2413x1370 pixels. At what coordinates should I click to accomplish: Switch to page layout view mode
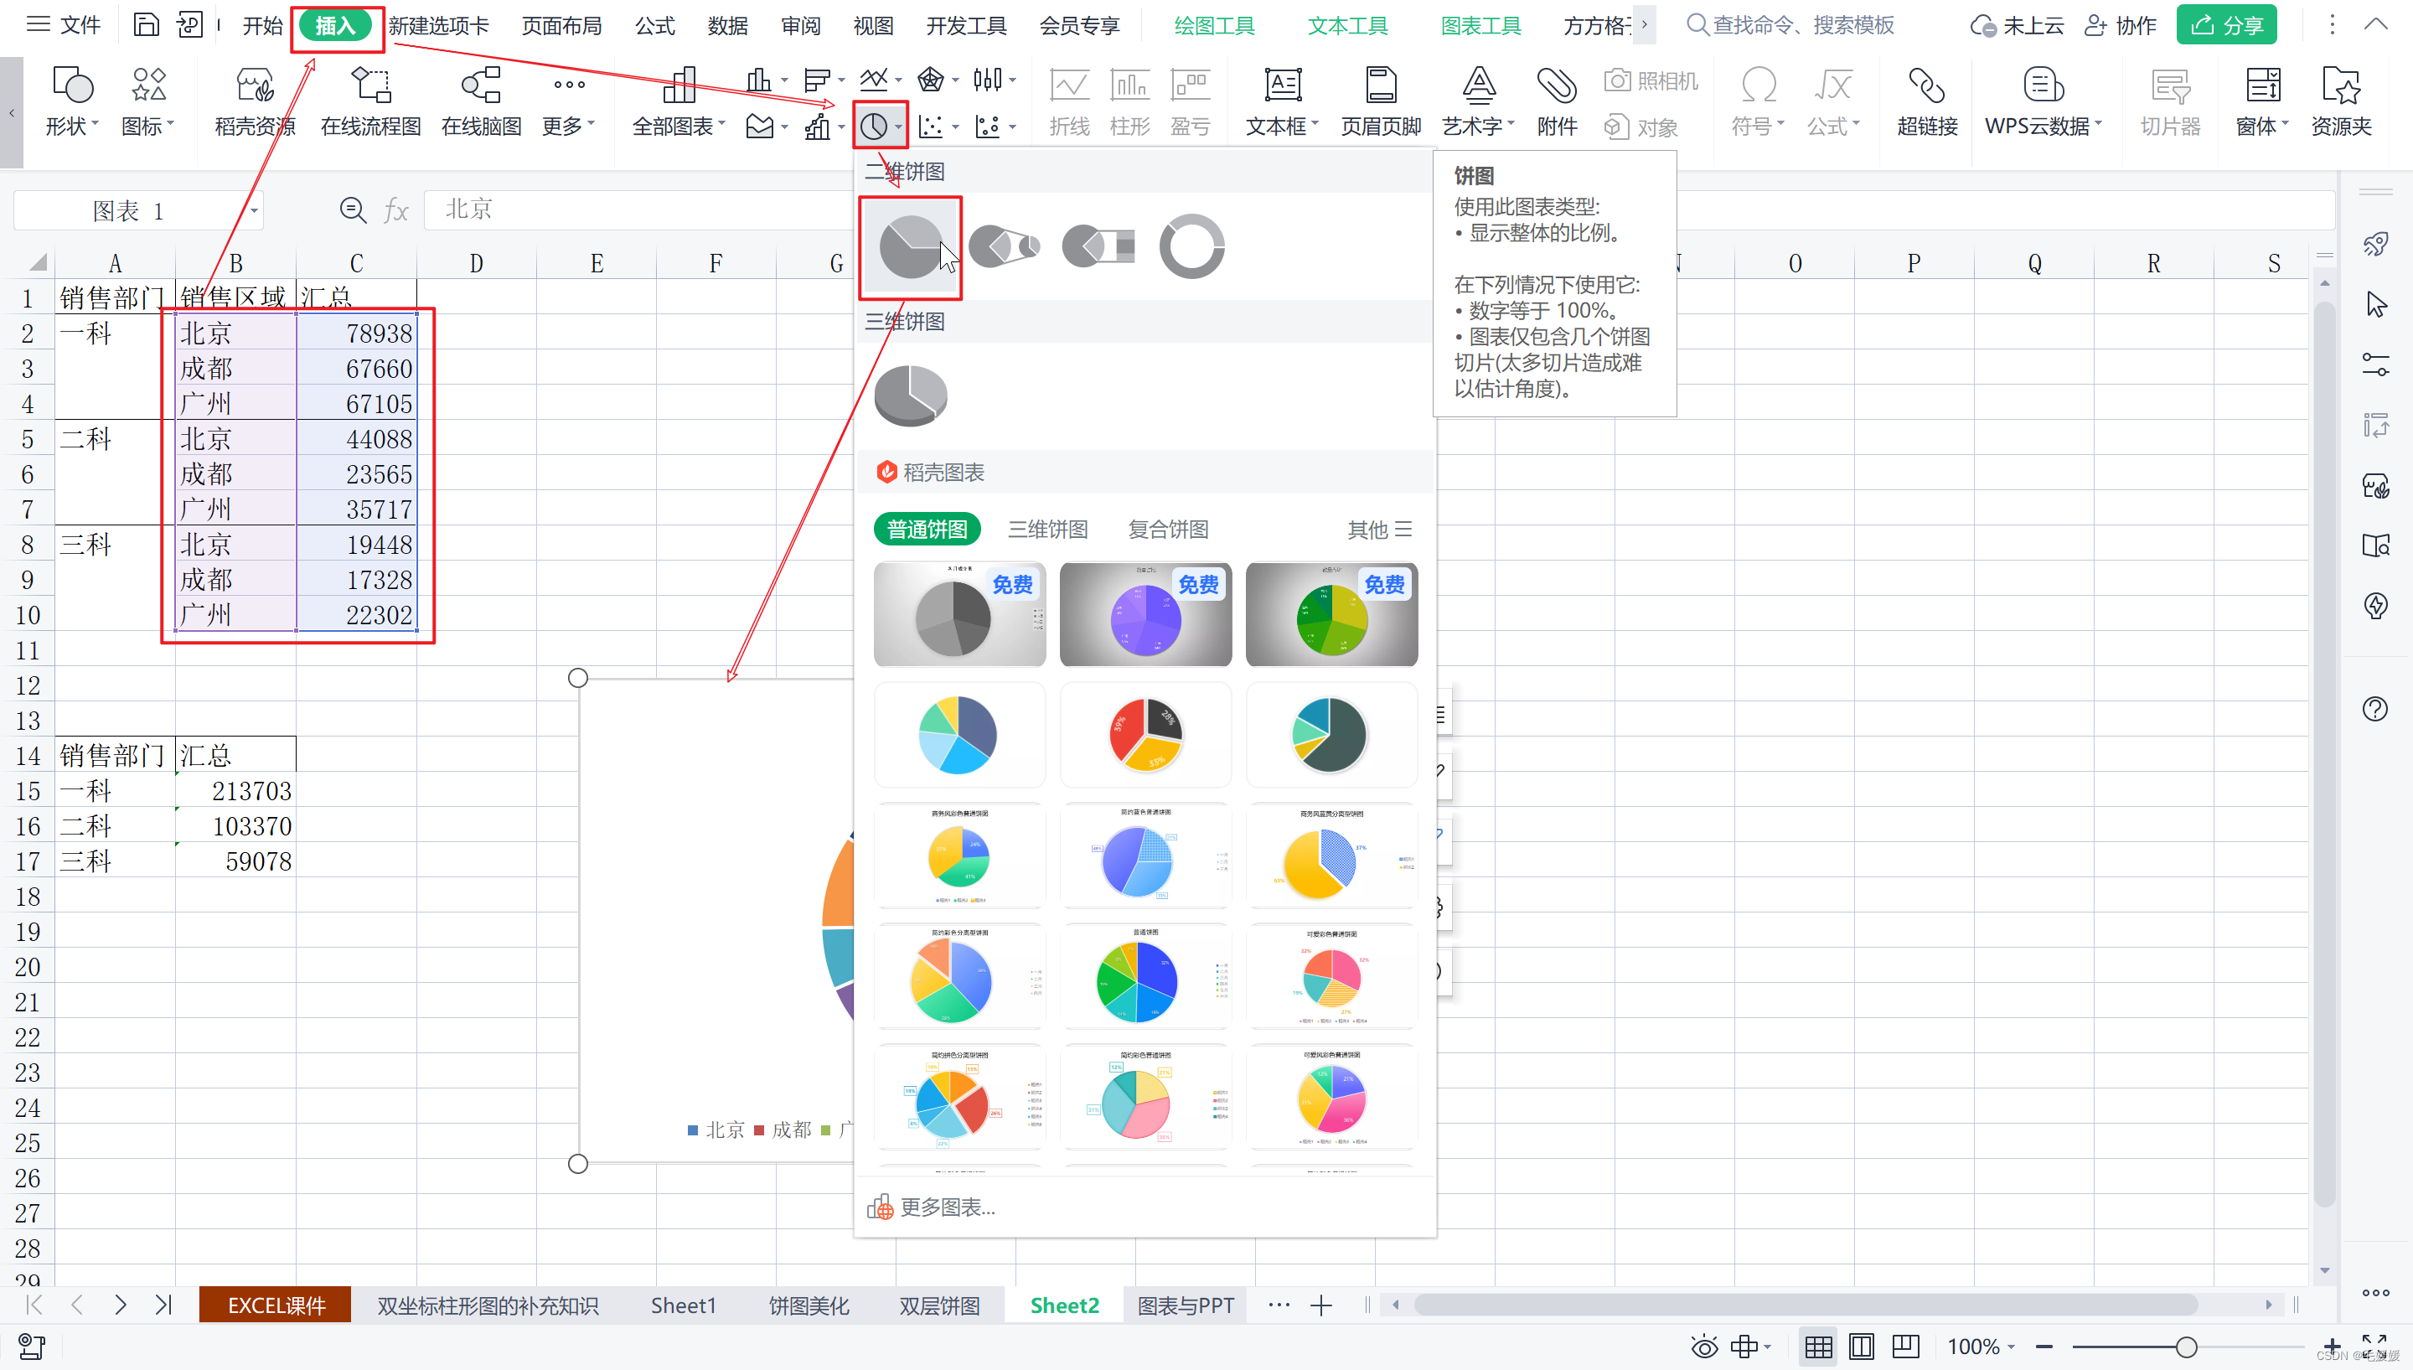click(1861, 1347)
